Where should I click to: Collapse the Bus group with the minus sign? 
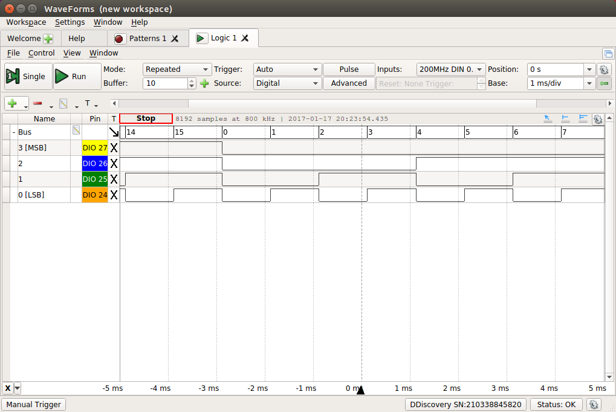pos(14,132)
